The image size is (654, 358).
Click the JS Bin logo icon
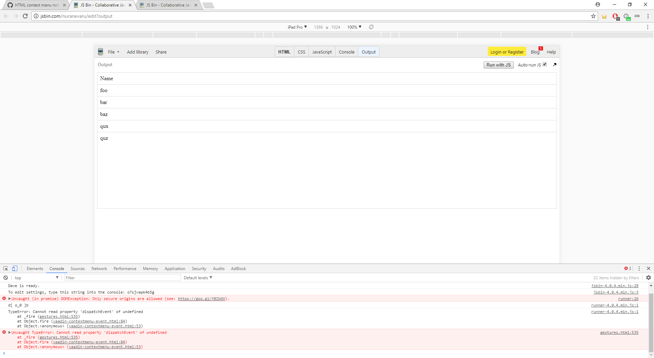(x=100, y=52)
